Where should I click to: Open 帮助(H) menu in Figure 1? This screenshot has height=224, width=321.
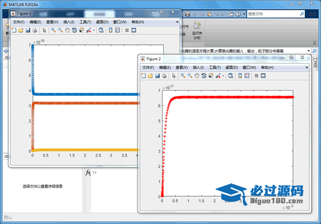(x=138, y=22)
